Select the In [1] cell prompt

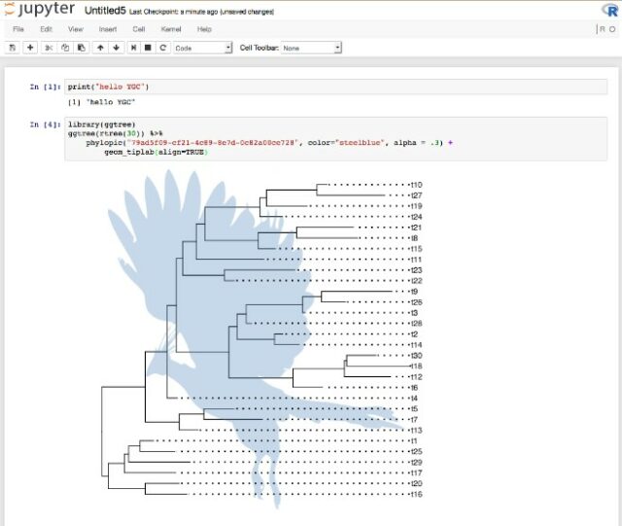[x=46, y=87]
